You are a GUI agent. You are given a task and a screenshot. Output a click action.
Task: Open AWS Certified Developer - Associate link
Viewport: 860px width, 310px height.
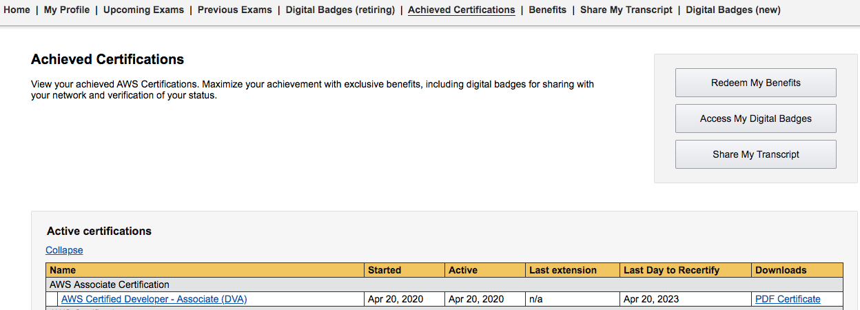154,299
